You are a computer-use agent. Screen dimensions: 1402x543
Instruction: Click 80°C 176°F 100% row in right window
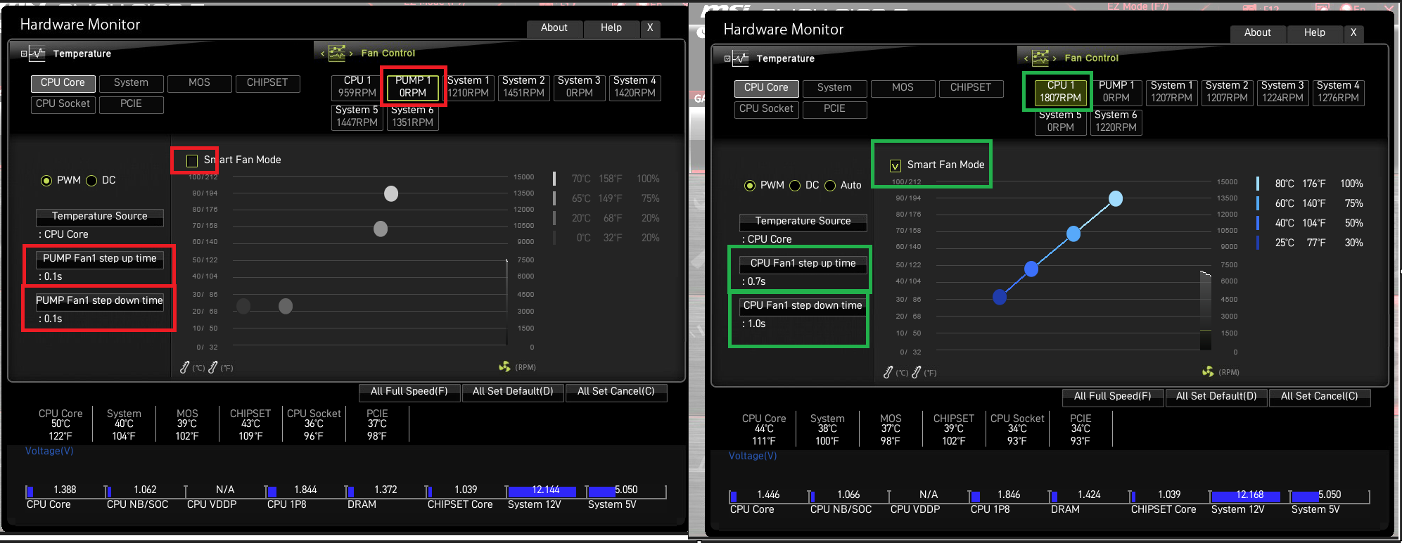click(x=1311, y=184)
